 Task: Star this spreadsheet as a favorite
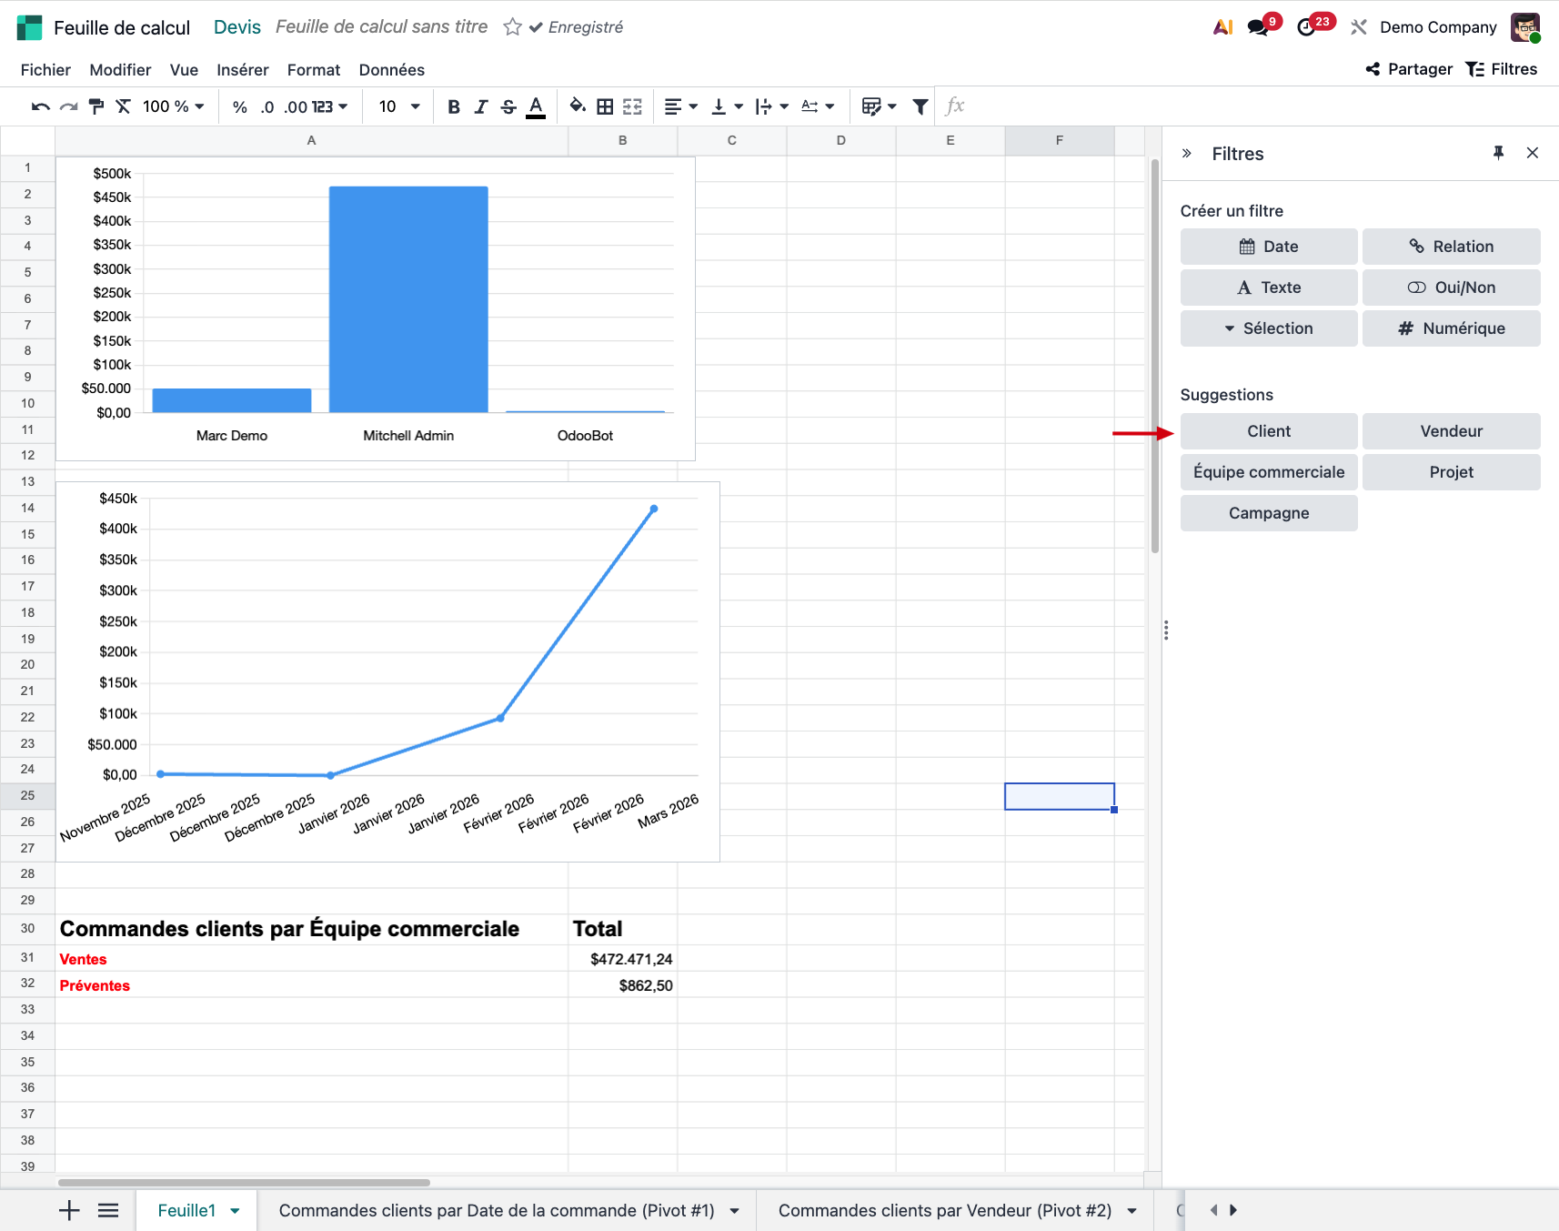[513, 27]
